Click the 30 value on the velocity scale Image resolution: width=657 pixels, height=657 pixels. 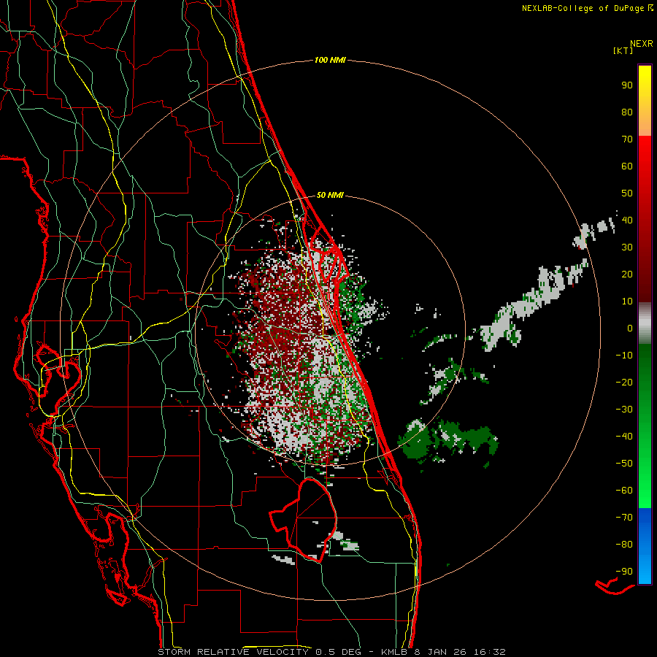click(627, 247)
